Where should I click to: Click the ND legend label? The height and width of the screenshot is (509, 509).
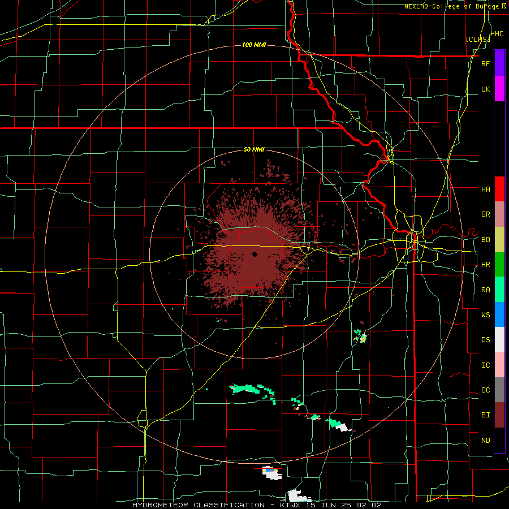[486, 441]
